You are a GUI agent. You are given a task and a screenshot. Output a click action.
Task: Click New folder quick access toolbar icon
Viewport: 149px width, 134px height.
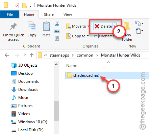[24, 5]
